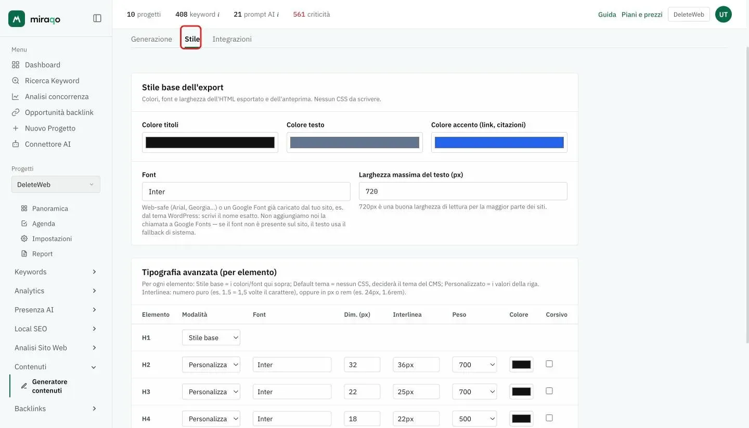Focus the Larghezza massima del testo field
This screenshot has height=428, width=749.
tap(463, 191)
